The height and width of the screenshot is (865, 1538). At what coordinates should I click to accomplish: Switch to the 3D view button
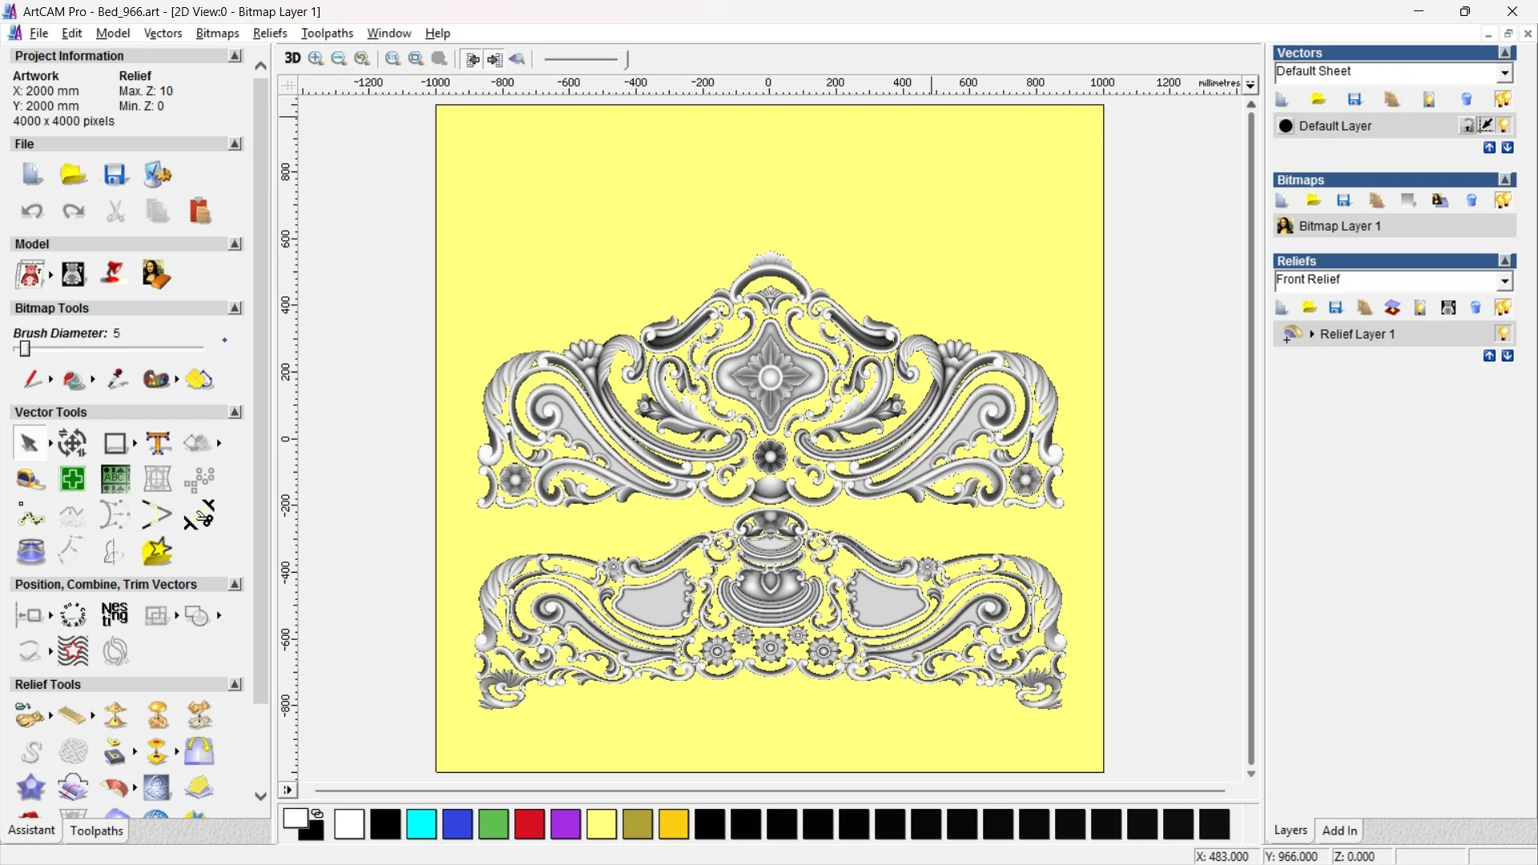pos(292,58)
